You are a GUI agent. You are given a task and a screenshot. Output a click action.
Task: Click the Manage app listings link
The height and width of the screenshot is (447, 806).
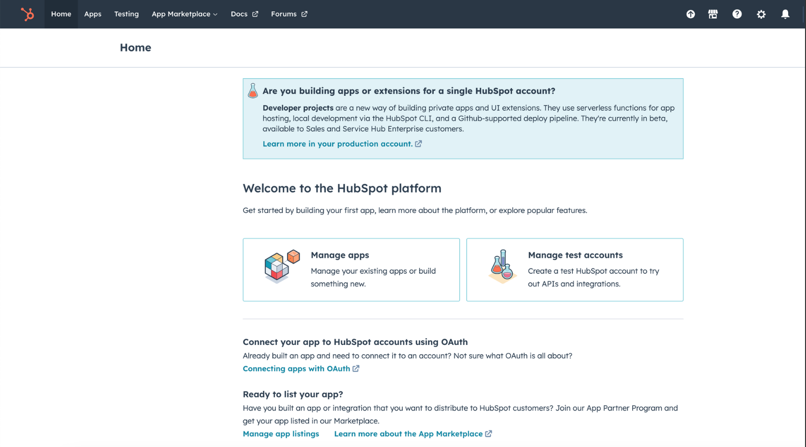[281, 434]
